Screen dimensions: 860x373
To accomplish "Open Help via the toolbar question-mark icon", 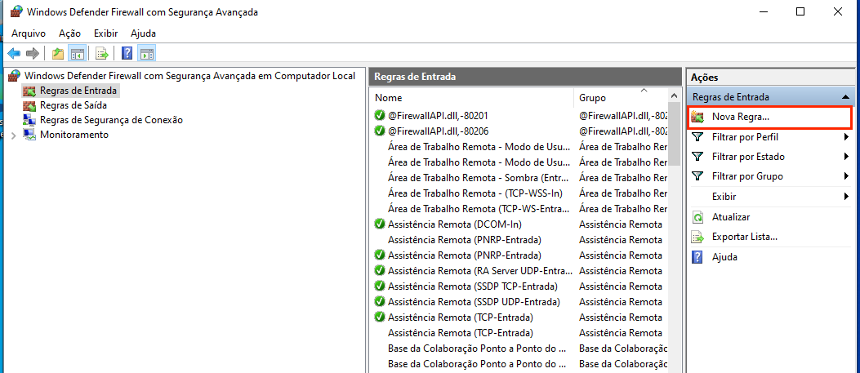I will (x=127, y=53).
